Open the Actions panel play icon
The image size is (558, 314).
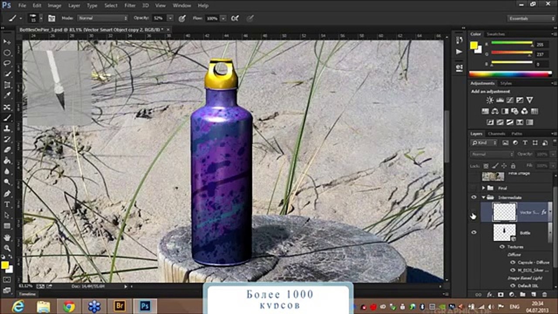point(459,51)
